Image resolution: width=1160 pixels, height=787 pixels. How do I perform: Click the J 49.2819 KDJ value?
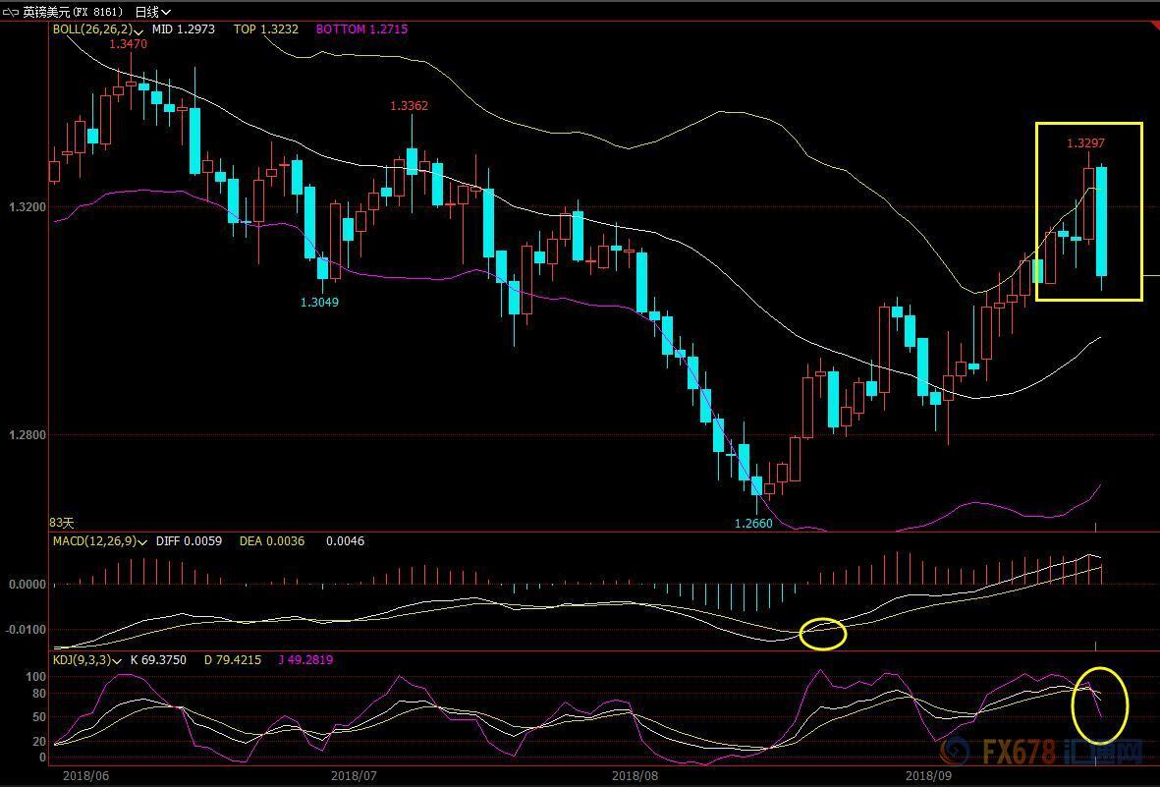tap(305, 659)
